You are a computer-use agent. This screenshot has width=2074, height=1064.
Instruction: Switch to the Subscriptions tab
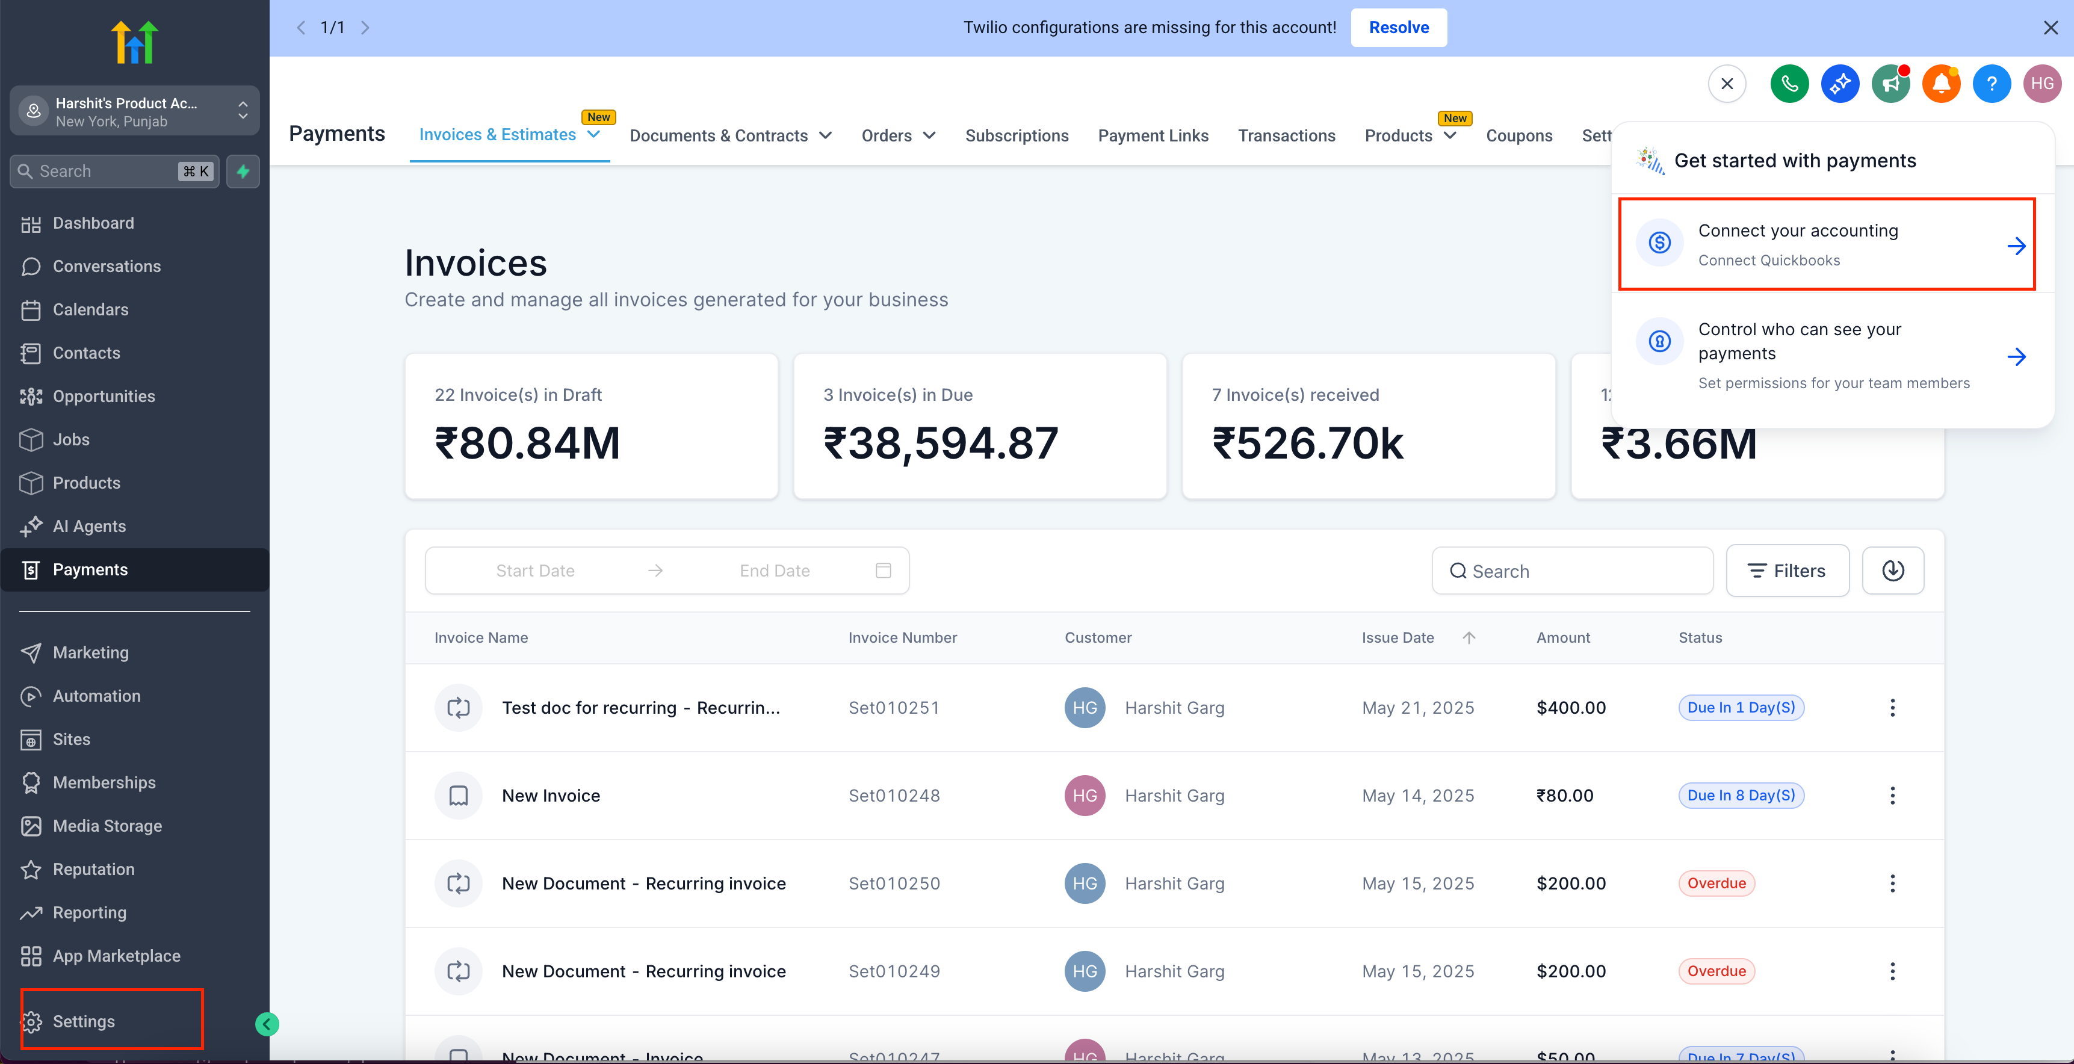pyautogui.click(x=1017, y=135)
